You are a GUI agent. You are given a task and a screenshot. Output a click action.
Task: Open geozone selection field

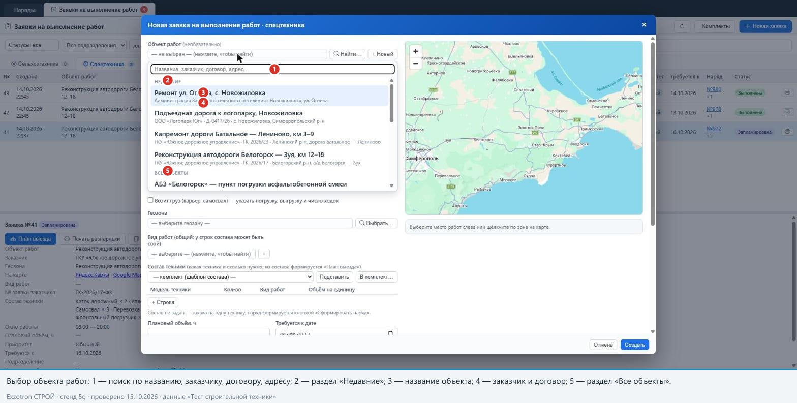pos(250,223)
